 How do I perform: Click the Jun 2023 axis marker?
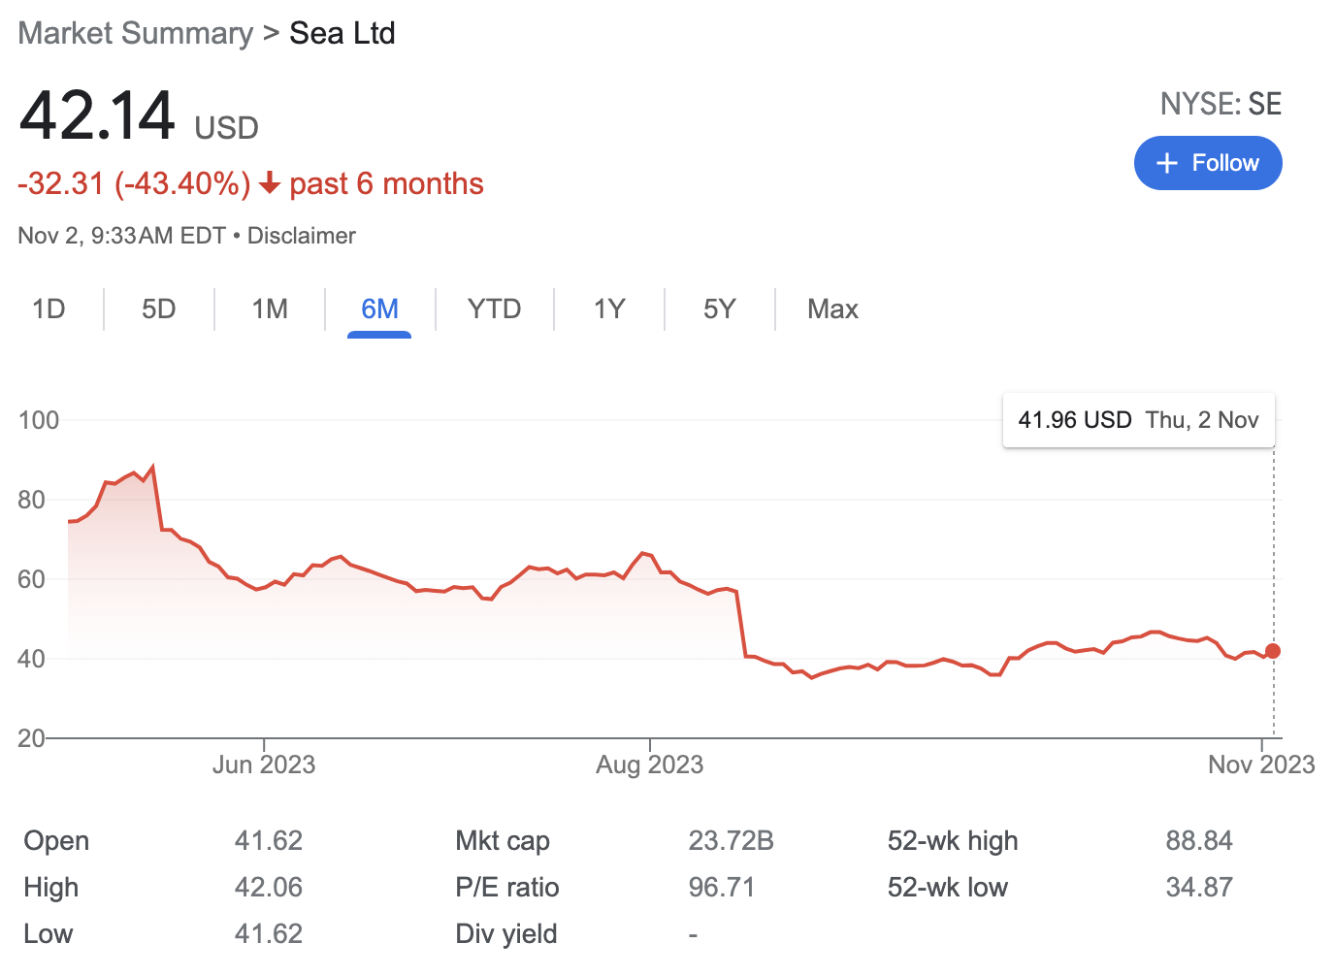tap(264, 765)
